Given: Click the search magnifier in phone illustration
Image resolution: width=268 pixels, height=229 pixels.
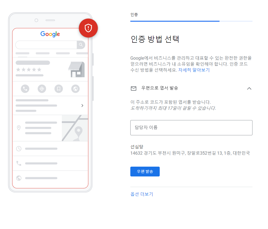Looking at the screenshot, I should point(81,45).
